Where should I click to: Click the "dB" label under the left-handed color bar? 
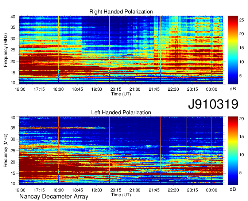coord(233,189)
